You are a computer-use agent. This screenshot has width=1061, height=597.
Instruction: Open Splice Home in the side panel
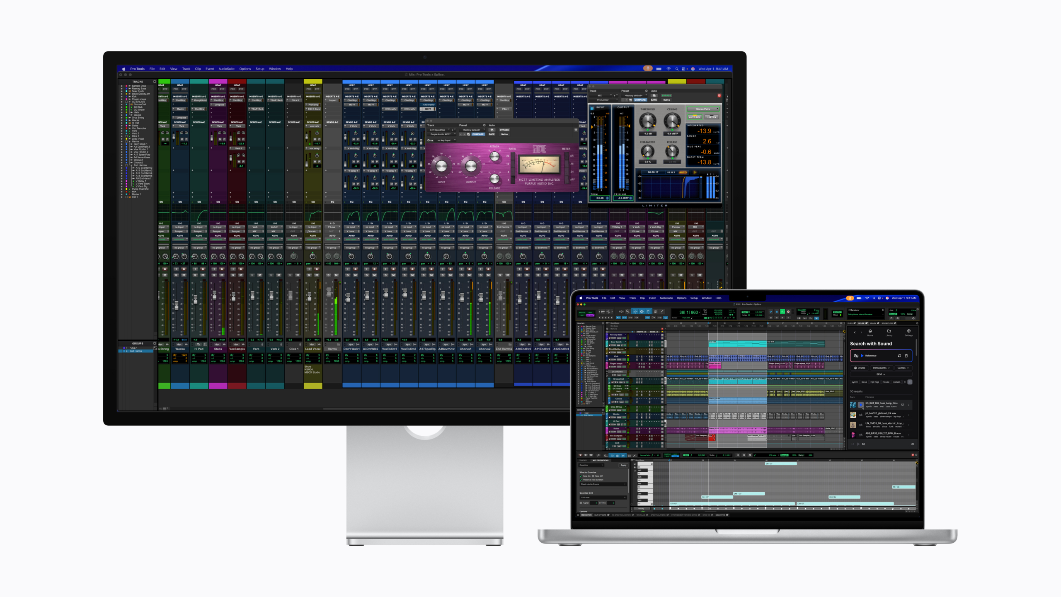(870, 332)
